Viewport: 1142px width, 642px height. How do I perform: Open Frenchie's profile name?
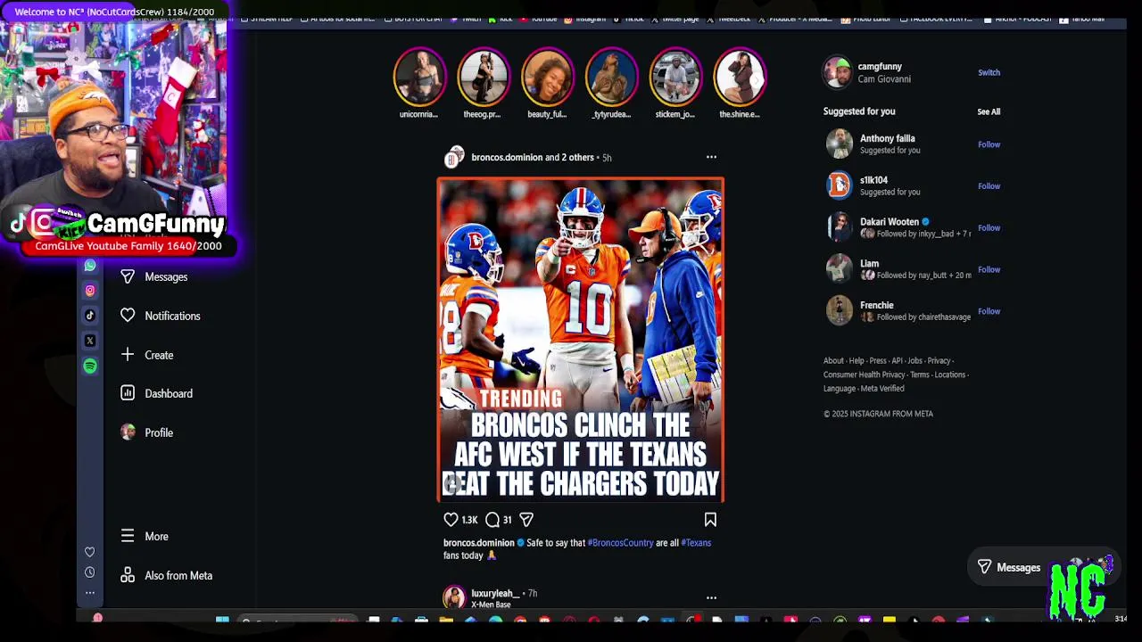(x=877, y=305)
